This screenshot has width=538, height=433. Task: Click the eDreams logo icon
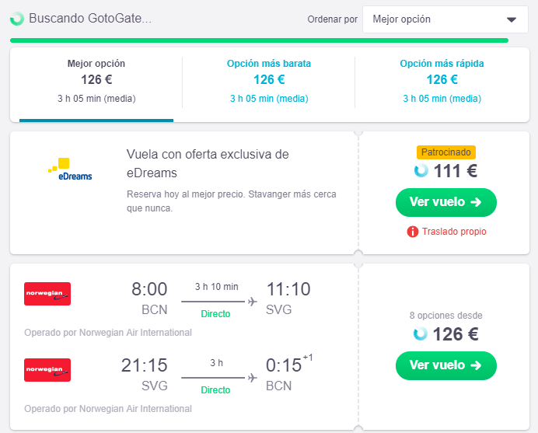pos(70,169)
